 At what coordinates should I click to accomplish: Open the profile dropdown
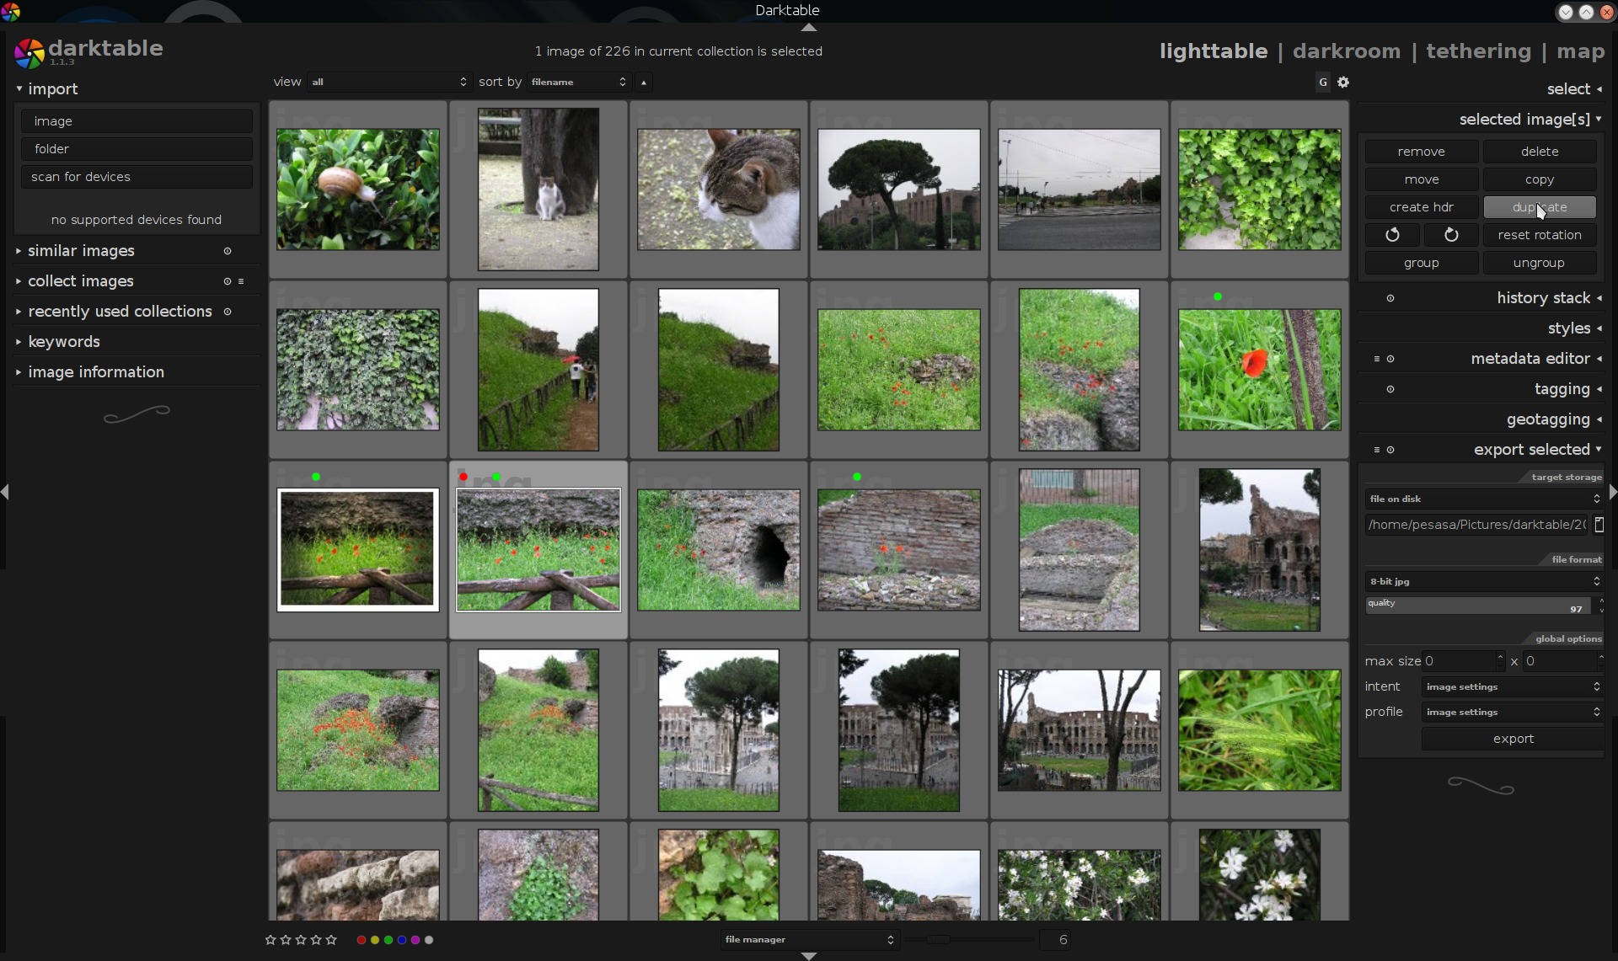point(1513,712)
